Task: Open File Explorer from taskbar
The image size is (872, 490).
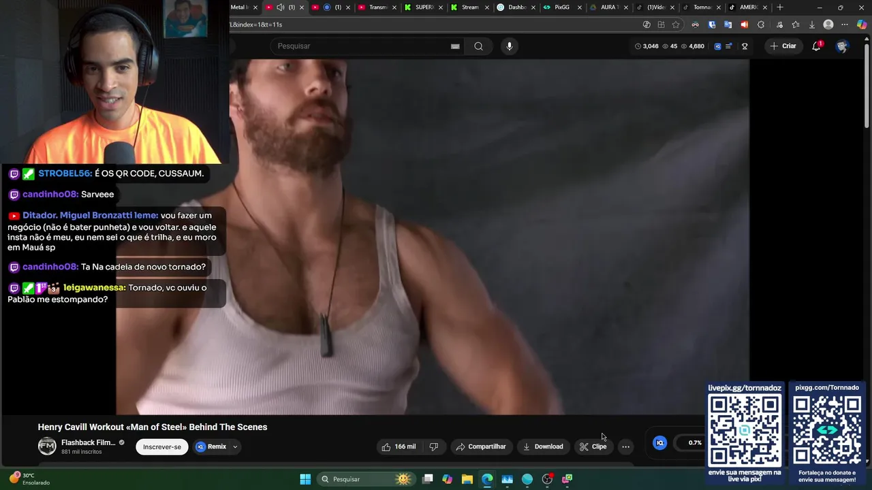Action: click(467, 479)
